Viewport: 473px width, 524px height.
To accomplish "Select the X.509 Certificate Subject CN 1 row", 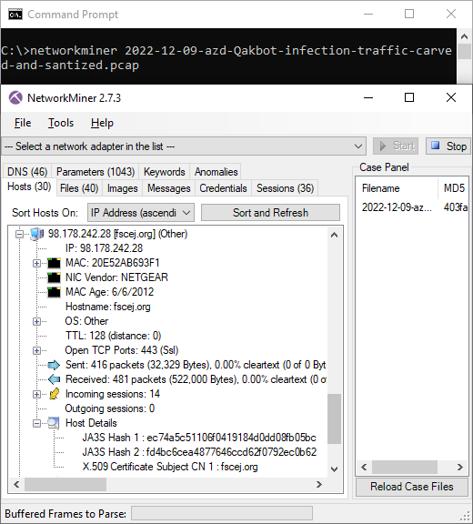I will coord(170,467).
